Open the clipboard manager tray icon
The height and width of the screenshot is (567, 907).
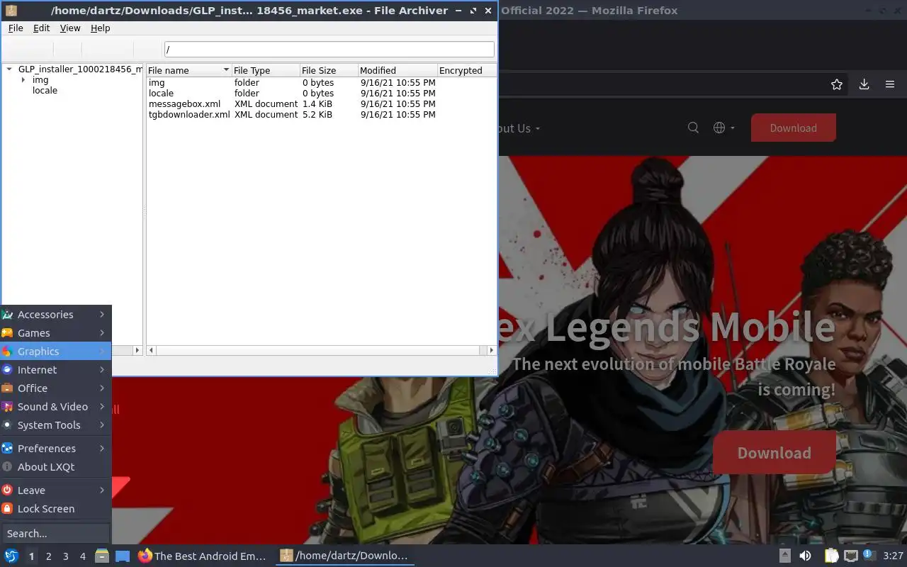[x=831, y=556]
